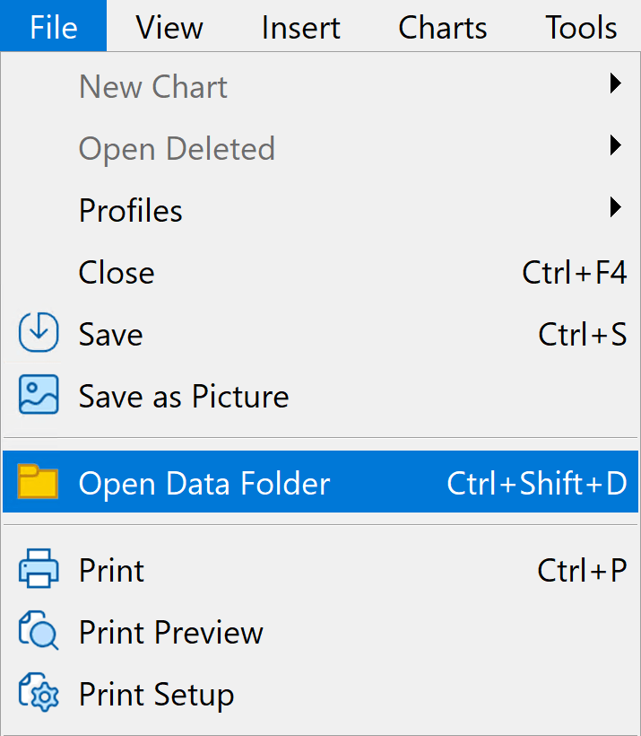Click the Save as Picture image icon
Screen dimensions: 641x736
click(39, 394)
